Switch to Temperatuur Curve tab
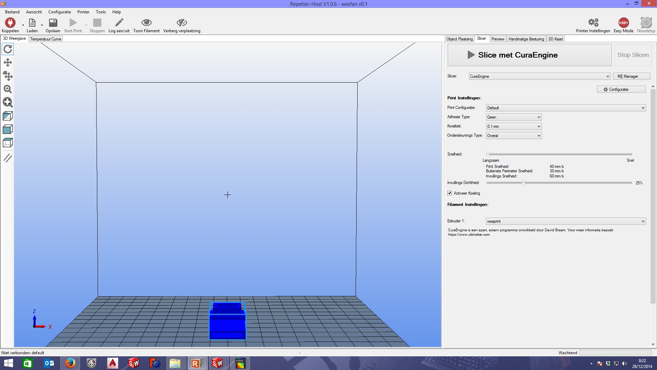 (x=46, y=39)
